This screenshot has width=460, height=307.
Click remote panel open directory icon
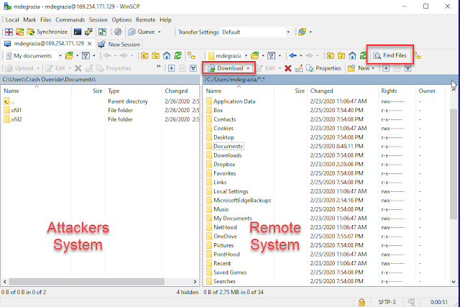(254, 55)
